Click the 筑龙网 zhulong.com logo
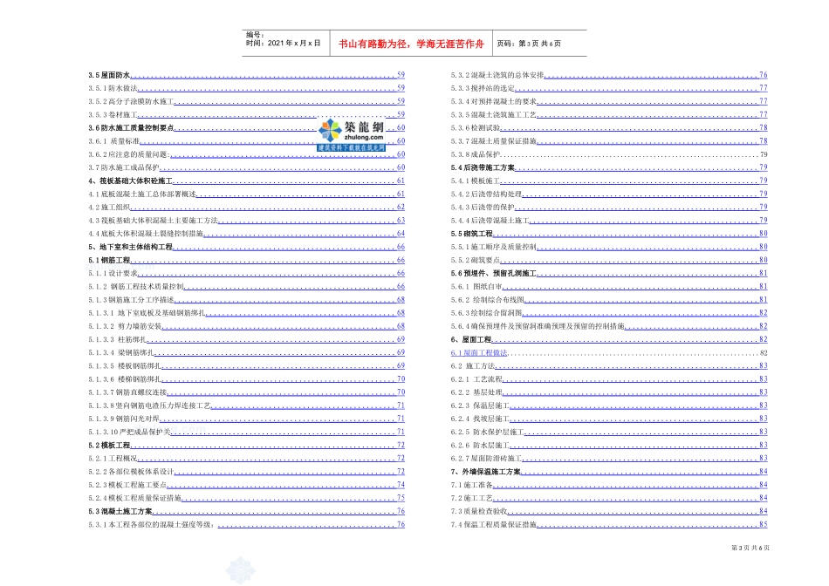This screenshot has height=586, width=829. point(352,135)
